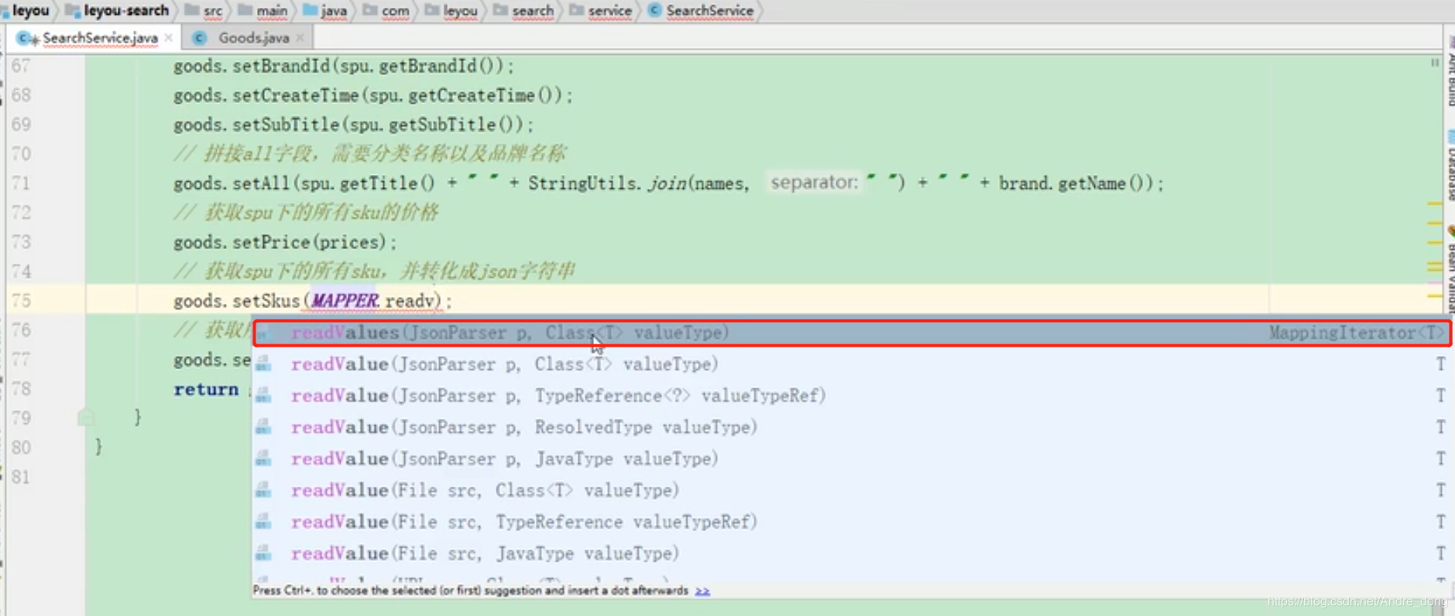Select the java folder breadcrumb
The width and height of the screenshot is (1455, 616).
334,11
